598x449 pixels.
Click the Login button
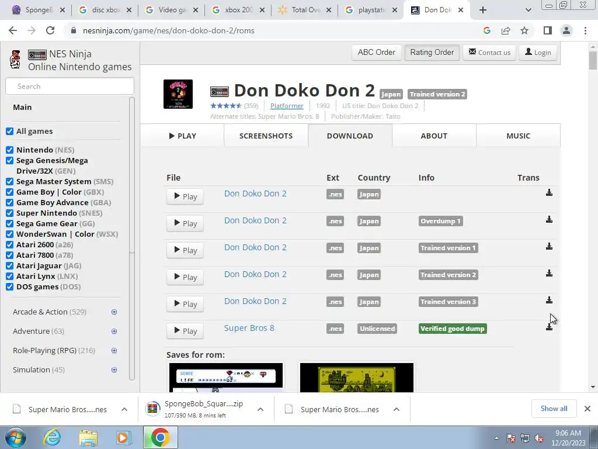click(538, 52)
